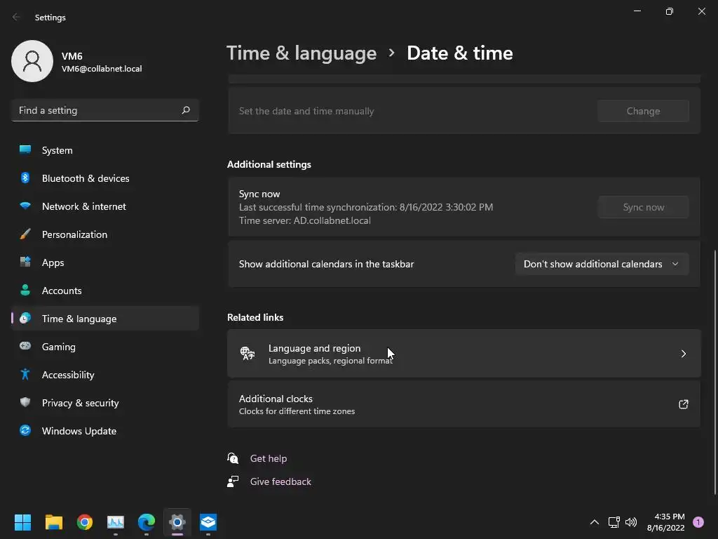Select Windows Update
The image size is (718, 539).
(105, 431)
